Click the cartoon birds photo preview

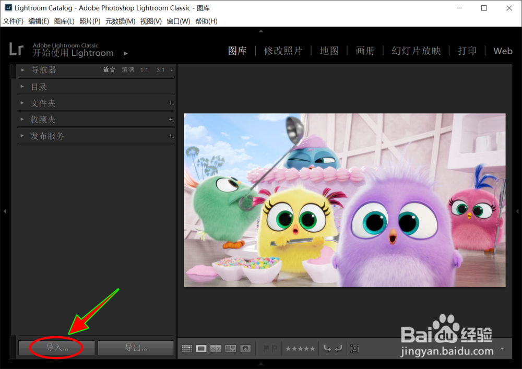tap(345, 200)
